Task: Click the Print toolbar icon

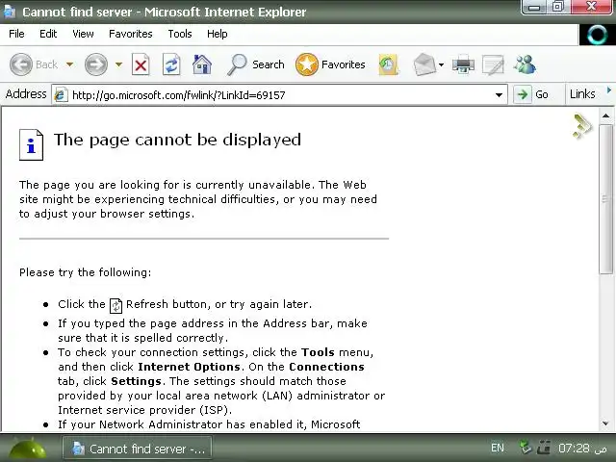Action: point(463,64)
